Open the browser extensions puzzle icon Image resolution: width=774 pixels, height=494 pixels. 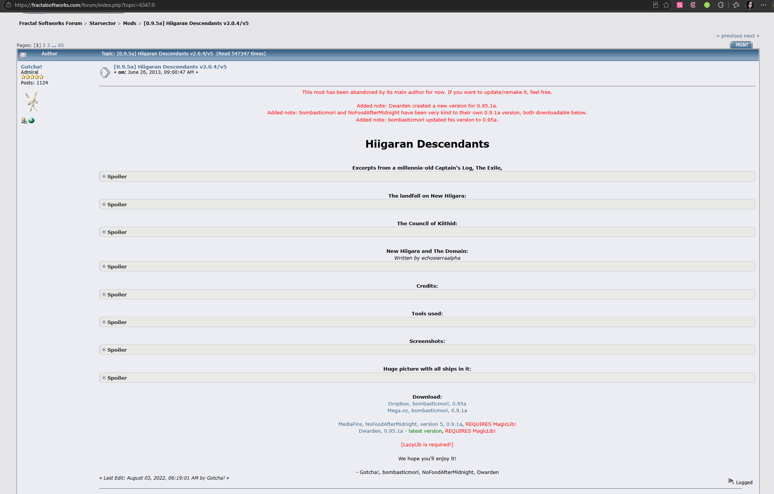coord(721,5)
